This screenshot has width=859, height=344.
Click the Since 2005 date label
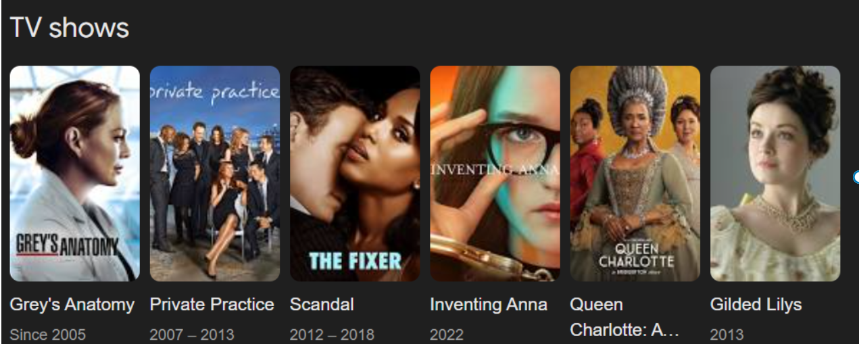point(47,335)
